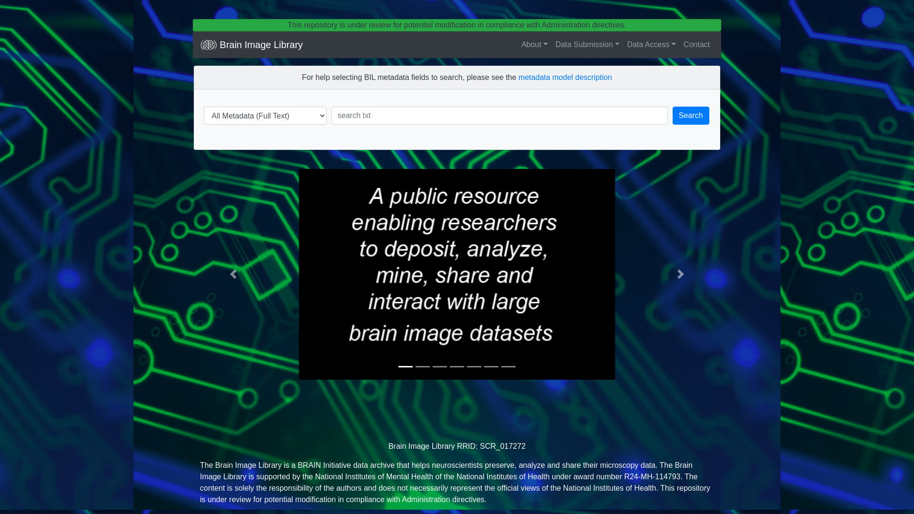Go to the Contact page
Screen dimensions: 914x514
pyautogui.click(x=696, y=45)
